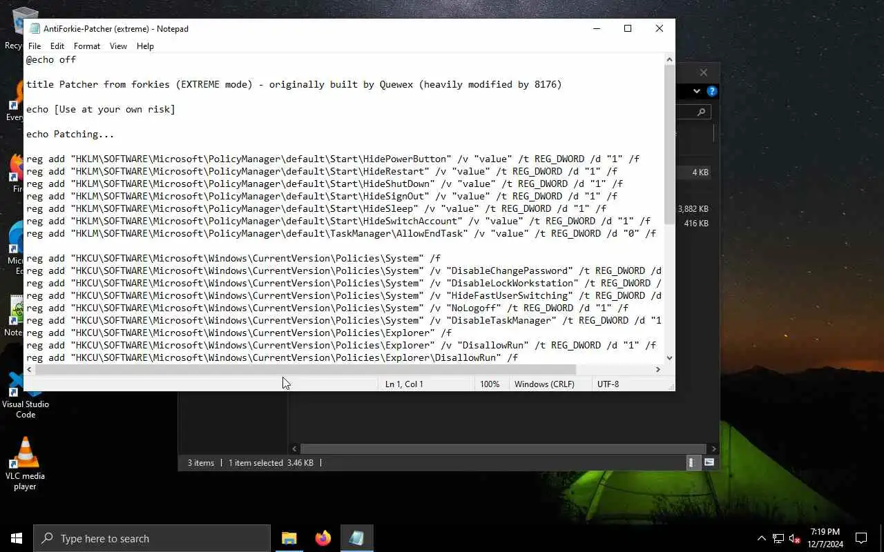
Task: Maximize the Notepad window
Action: (x=628, y=28)
